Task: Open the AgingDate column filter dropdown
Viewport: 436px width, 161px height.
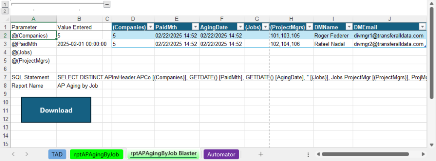Action: [241, 27]
